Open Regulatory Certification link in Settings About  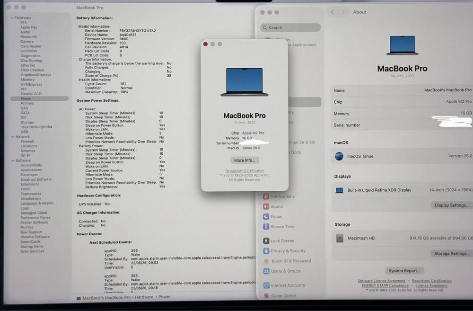pyautogui.click(x=432, y=281)
